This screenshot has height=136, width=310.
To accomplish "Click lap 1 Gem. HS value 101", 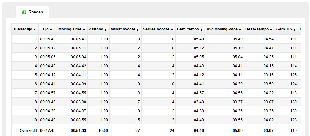I will tap(294, 39).
